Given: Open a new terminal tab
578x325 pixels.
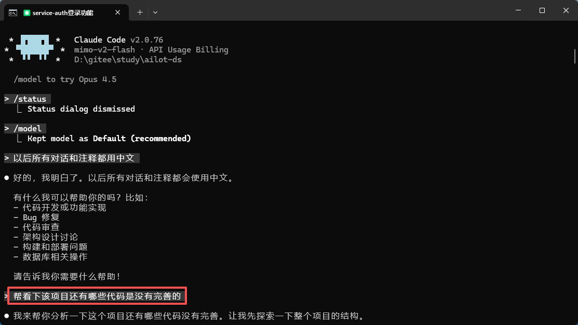Looking at the screenshot, I should point(140,12).
